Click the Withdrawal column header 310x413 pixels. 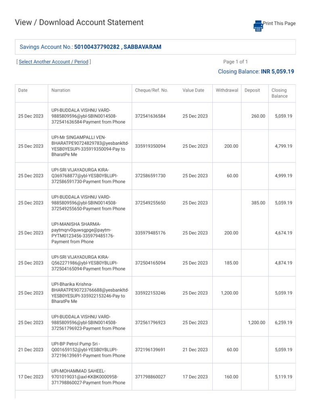click(227, 90)
